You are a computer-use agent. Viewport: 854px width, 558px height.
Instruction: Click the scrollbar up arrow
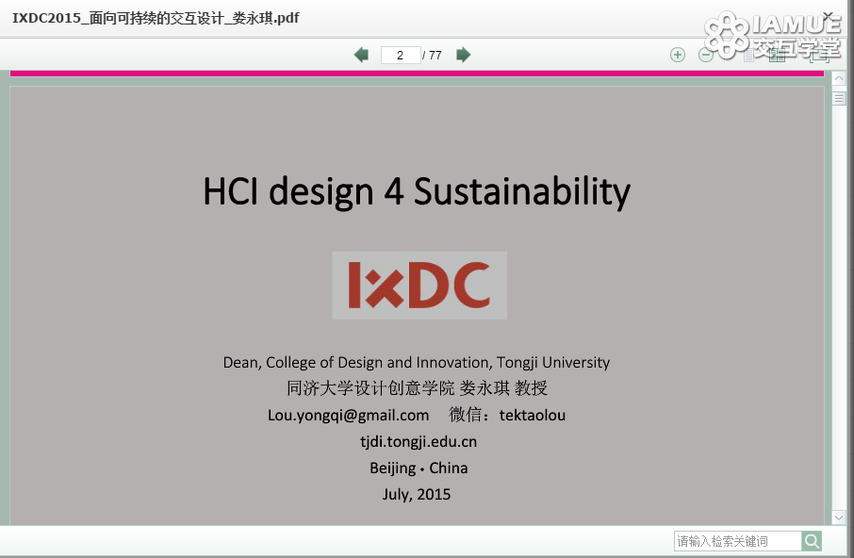(839, 78)
